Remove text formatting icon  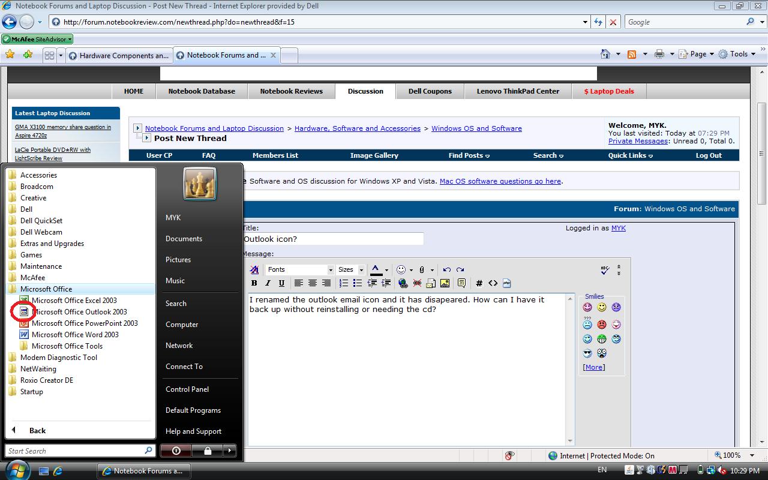pyautogui.click(x=254, y=269)
